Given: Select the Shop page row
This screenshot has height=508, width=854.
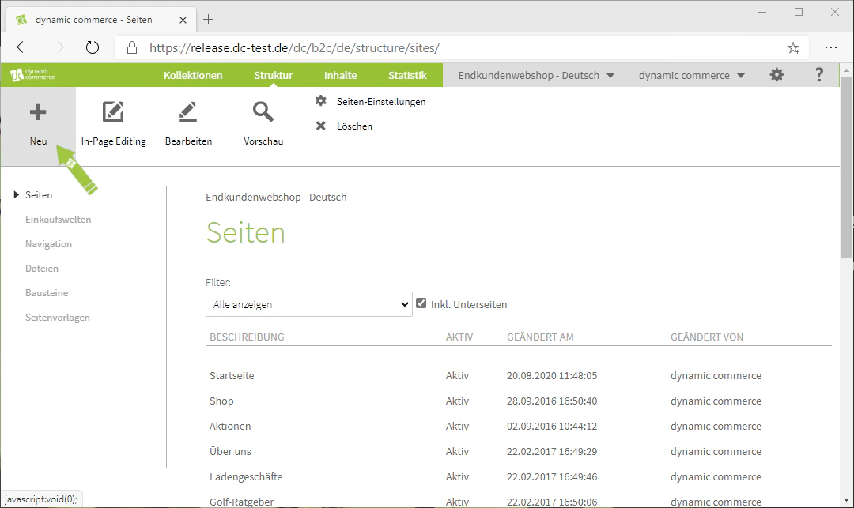Looking at the screenshot, I should 519,401.
